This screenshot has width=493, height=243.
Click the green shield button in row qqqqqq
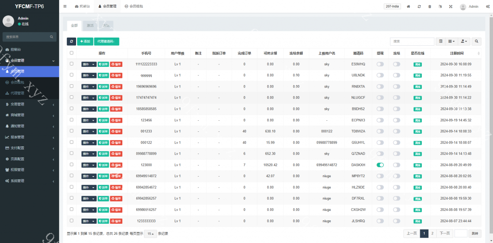coord(103,76)
